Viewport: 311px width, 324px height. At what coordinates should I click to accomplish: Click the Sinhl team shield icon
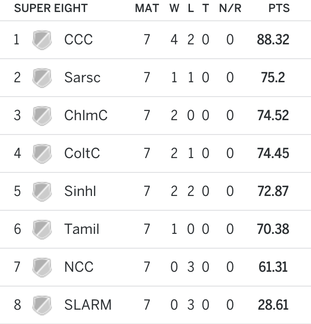[x=42, y=191]
